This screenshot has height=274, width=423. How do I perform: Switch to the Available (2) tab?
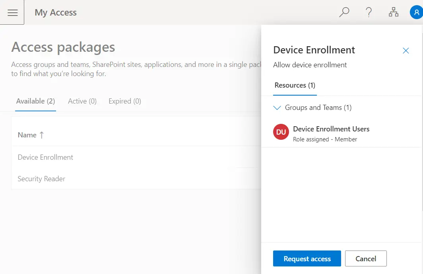coord(35,101)
